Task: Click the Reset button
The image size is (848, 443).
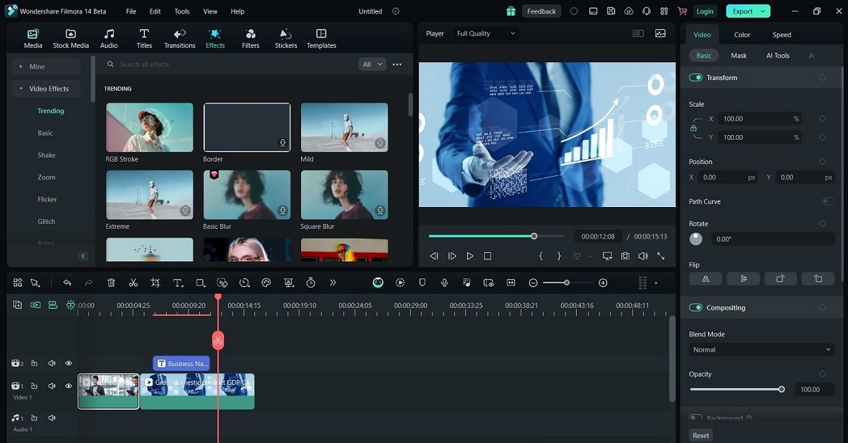Action: tap(701, 435)
